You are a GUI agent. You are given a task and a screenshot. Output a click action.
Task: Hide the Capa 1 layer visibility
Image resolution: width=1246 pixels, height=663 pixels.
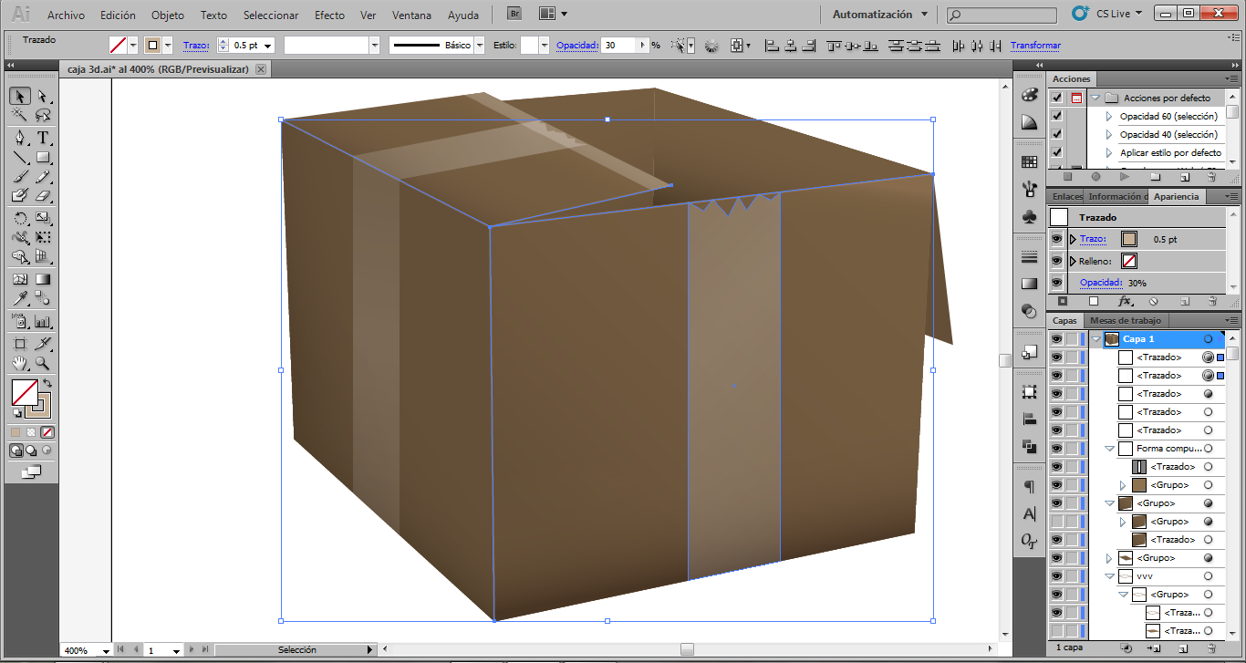pyautogui.click(x=1055, y=338)
